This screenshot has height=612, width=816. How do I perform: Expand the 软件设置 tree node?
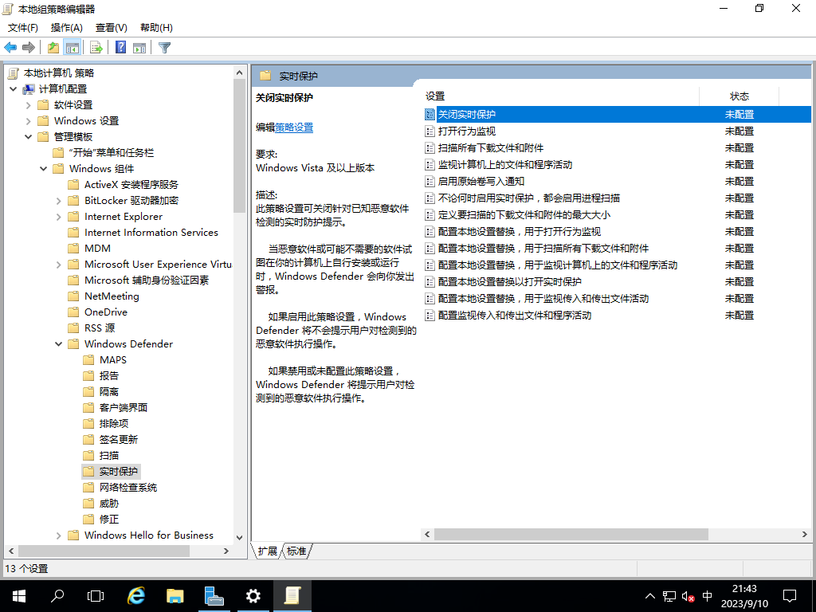coord(29,105)
